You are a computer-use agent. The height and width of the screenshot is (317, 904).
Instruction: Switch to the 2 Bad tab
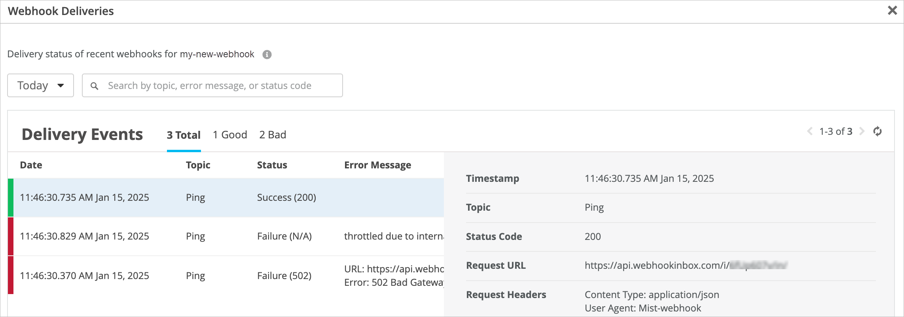coord(273,135)
